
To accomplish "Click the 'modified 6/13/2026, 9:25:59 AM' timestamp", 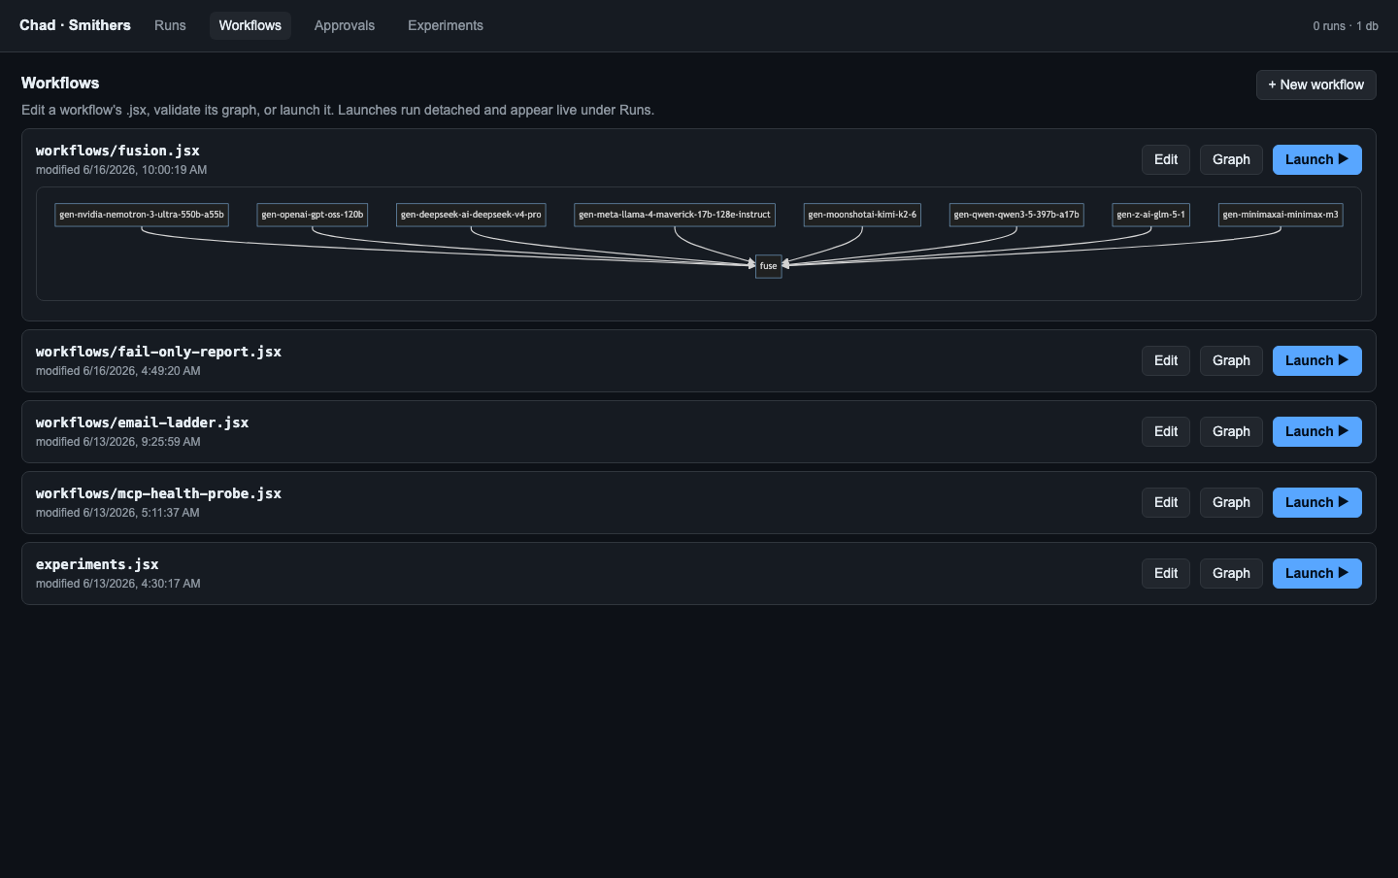I will (x=118, y=442).
